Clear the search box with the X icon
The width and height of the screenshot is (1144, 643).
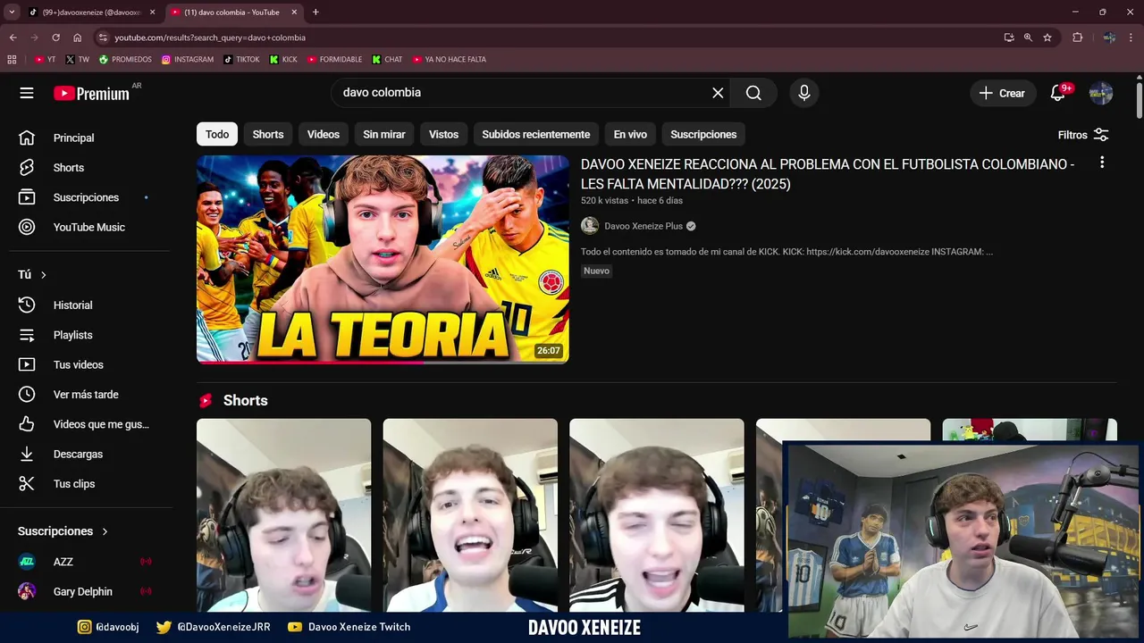[718, 93]
